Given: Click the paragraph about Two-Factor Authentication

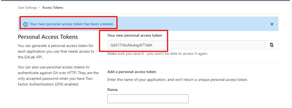Looking at the screenshot, I should tap(58, 76).
